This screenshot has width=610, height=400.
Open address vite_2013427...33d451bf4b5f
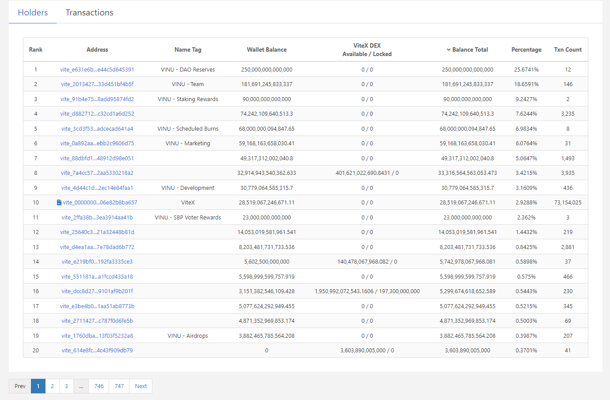point(97,84)
